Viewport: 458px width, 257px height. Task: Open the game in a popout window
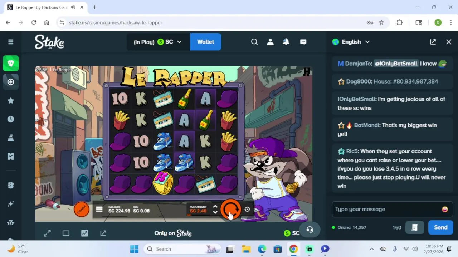pyautogui.click(x=103, y=233)
